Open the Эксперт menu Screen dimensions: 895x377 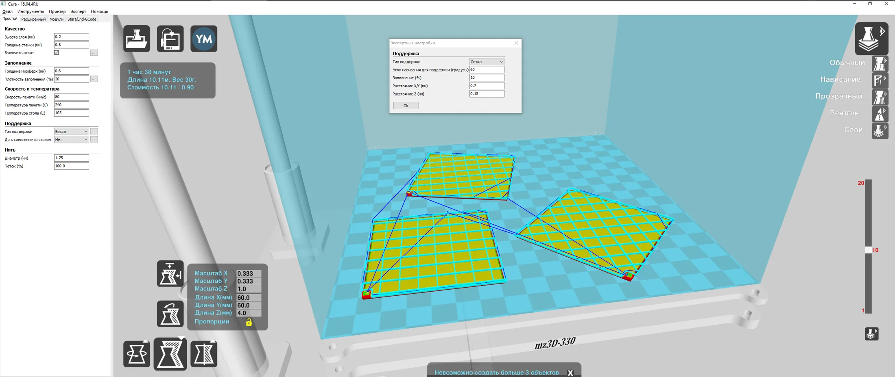78,11
